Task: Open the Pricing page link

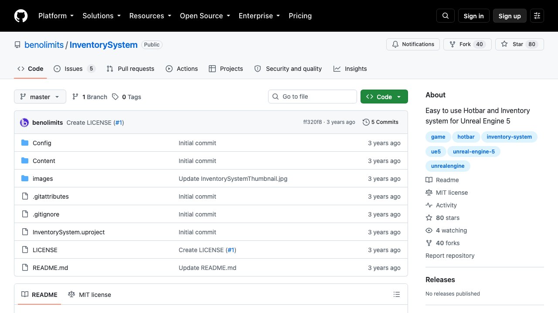Action: (300, 16)
